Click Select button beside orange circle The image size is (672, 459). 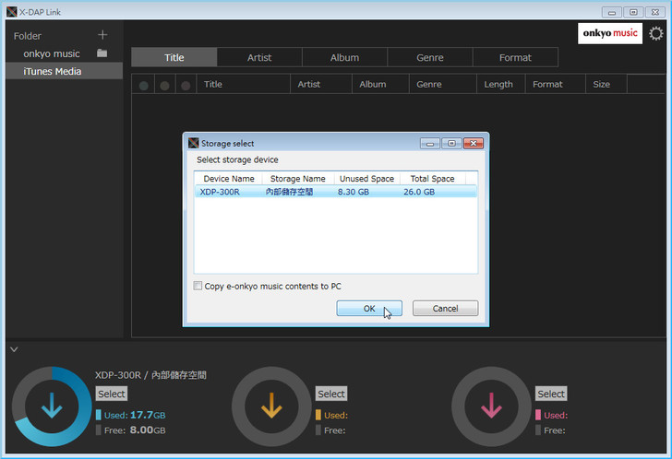click(x=331, y=394)
